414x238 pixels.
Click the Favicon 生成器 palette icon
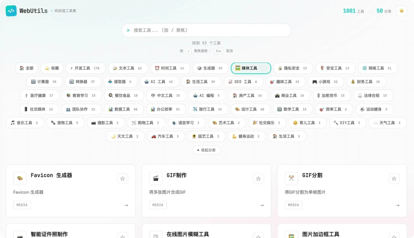point(20,178)
